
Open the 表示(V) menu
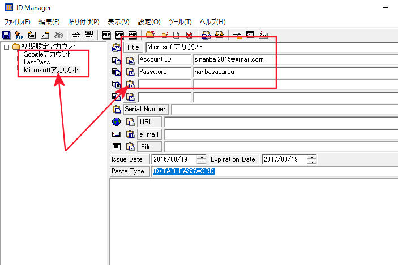(x=118, y=22)
